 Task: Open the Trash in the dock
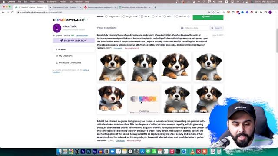219,152
